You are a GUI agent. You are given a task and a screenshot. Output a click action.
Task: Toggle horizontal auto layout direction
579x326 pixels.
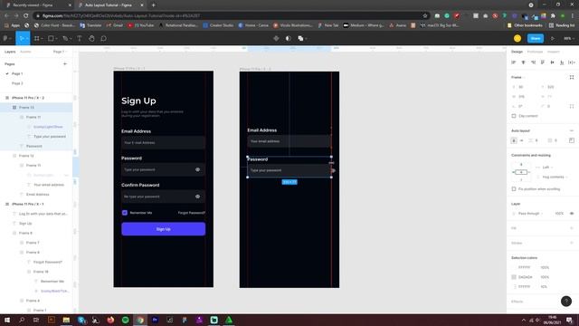521,140
